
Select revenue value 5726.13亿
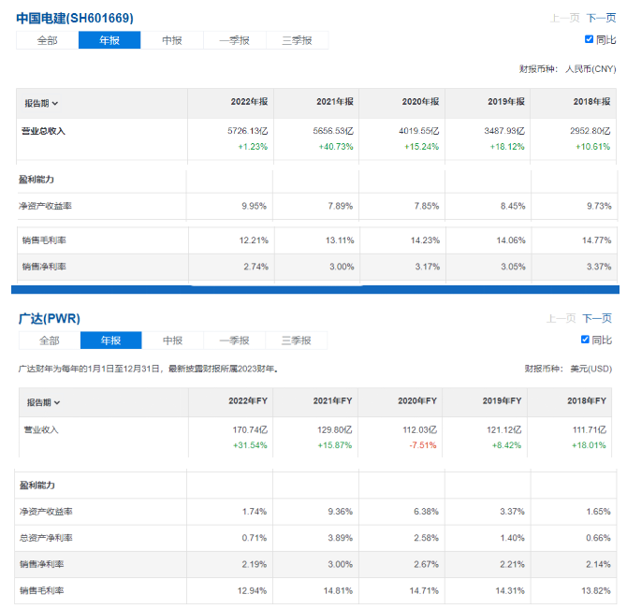click(248, 131)
